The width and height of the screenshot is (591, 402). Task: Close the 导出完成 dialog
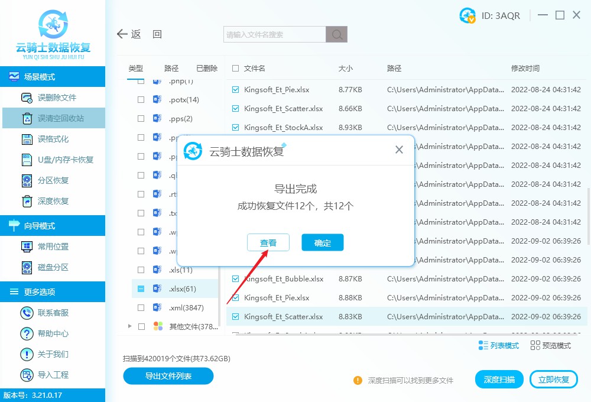click(x=399, y=150)
